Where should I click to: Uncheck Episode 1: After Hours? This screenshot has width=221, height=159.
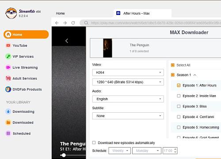coord(179,85)
